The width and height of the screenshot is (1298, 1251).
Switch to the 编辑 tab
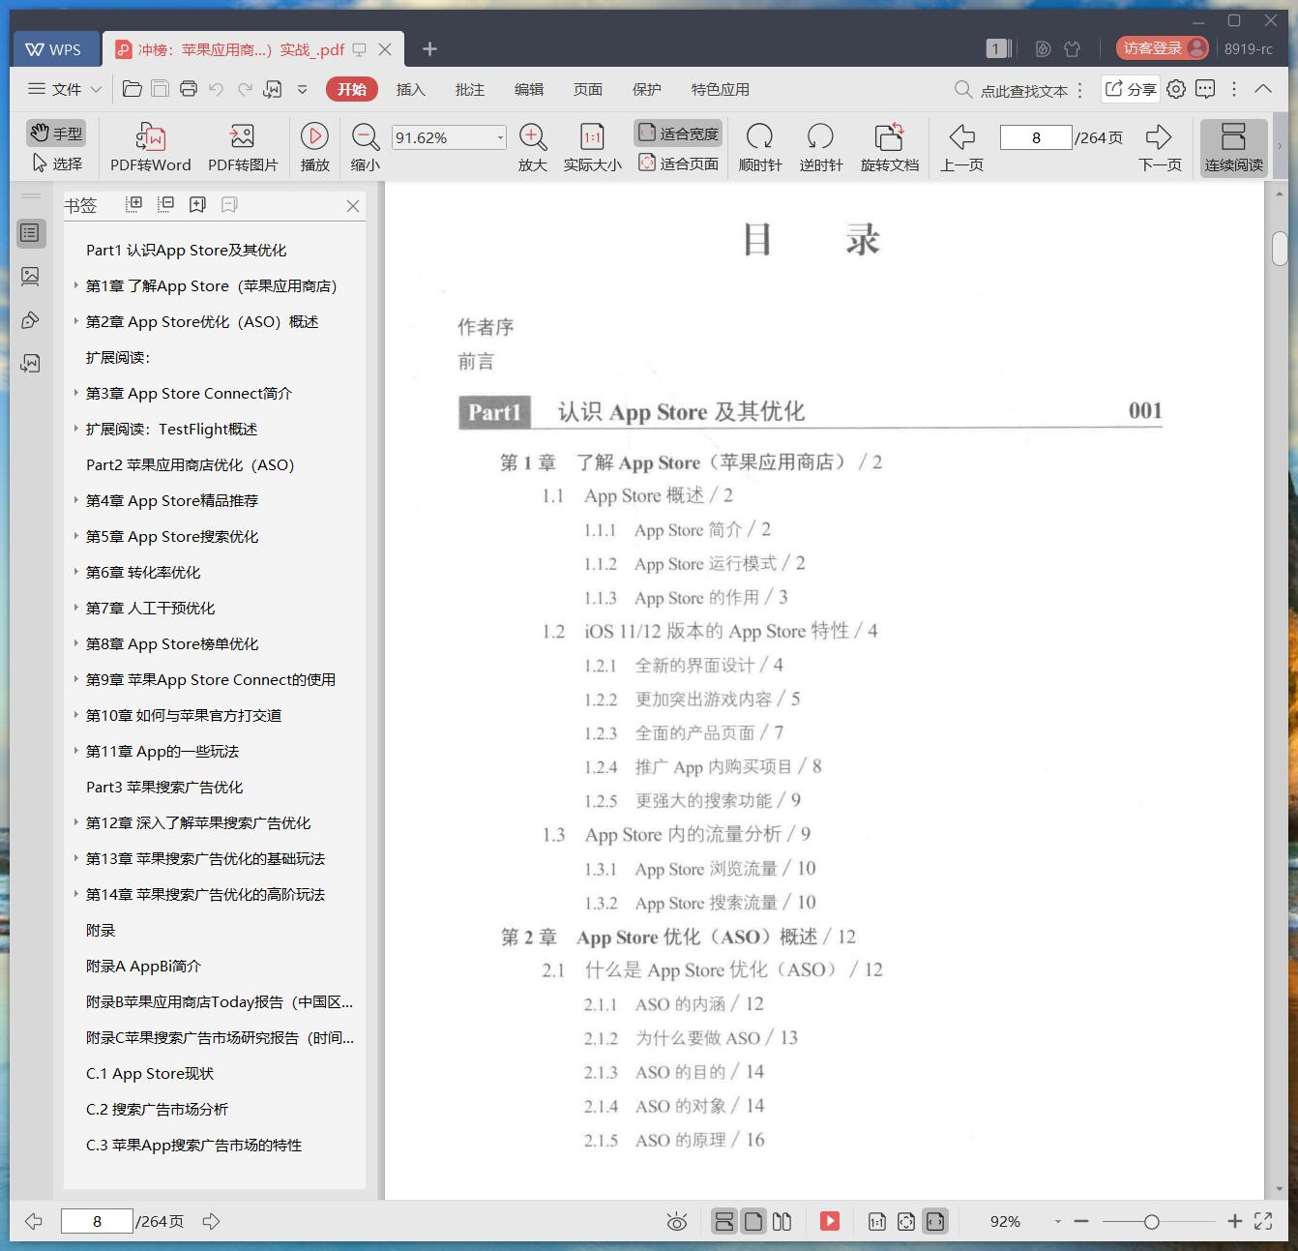(528, 89)
